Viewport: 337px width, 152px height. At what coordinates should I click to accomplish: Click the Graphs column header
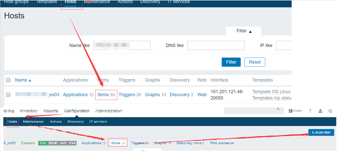pyautogui.click(x=152, y=80)
